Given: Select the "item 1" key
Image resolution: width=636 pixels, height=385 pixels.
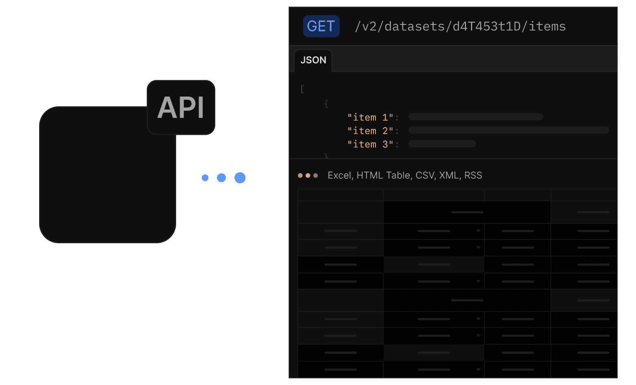Looking at the screenshot, I should pyautogui.click(x=370, y=117).
